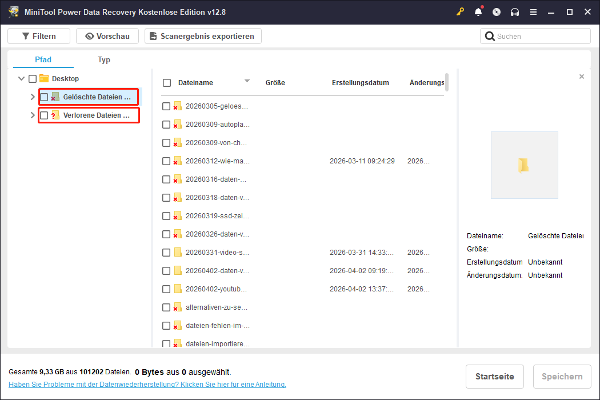Check the box for 20260305-geloes...

(166, 106)
